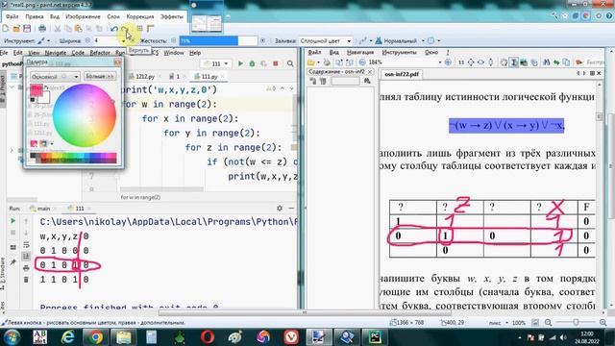This screenshot has height=346, width=615.
Task: Open the Основной color selector dropdown in palette
Action: point(56,77)
